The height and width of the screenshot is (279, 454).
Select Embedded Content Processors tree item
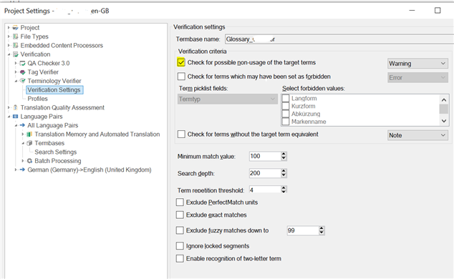click(x=62, y=45)
